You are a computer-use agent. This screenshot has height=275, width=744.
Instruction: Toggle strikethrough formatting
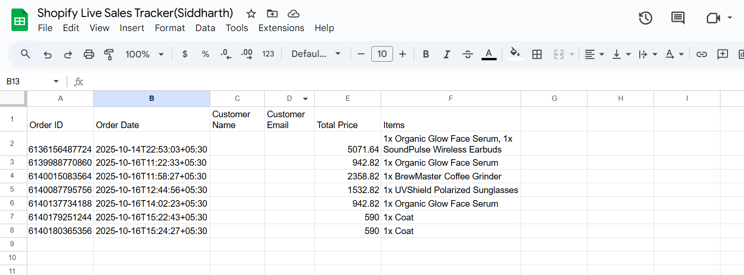pos(467,54)
